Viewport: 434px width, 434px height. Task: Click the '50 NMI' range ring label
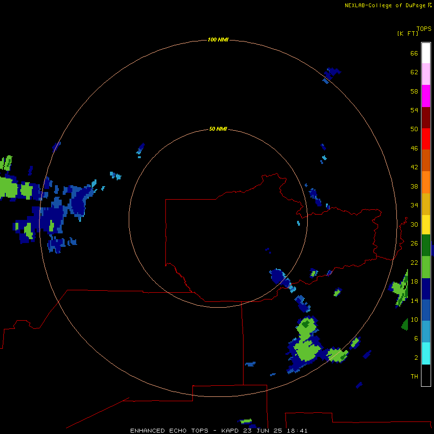(x=218, y=129)
